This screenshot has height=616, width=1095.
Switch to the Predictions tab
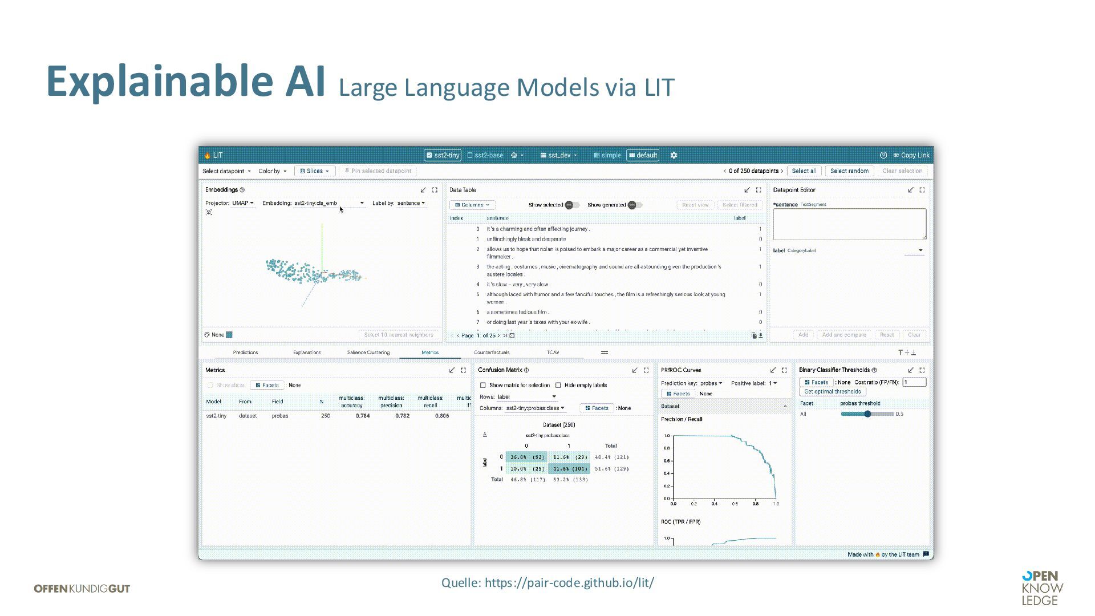pos(245,352)
